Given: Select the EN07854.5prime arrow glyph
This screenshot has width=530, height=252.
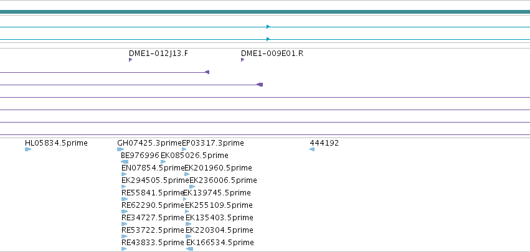Looking at the screenshot, I should coord(124,174).
